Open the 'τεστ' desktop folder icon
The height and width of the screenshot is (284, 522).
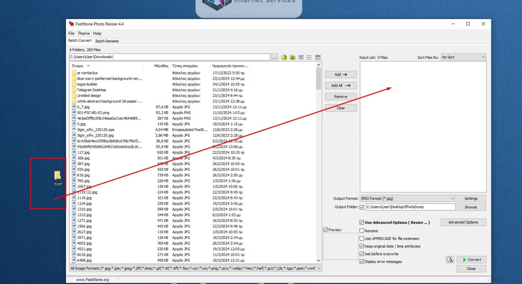coord(58,176)
